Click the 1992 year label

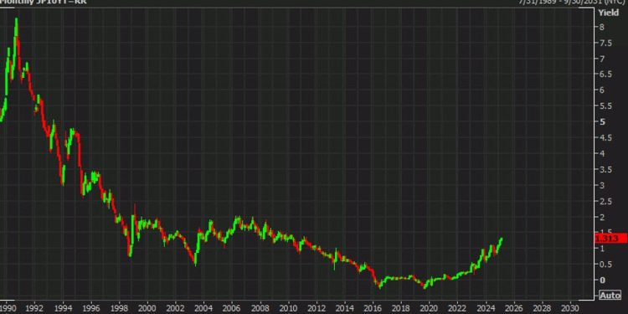34,308
